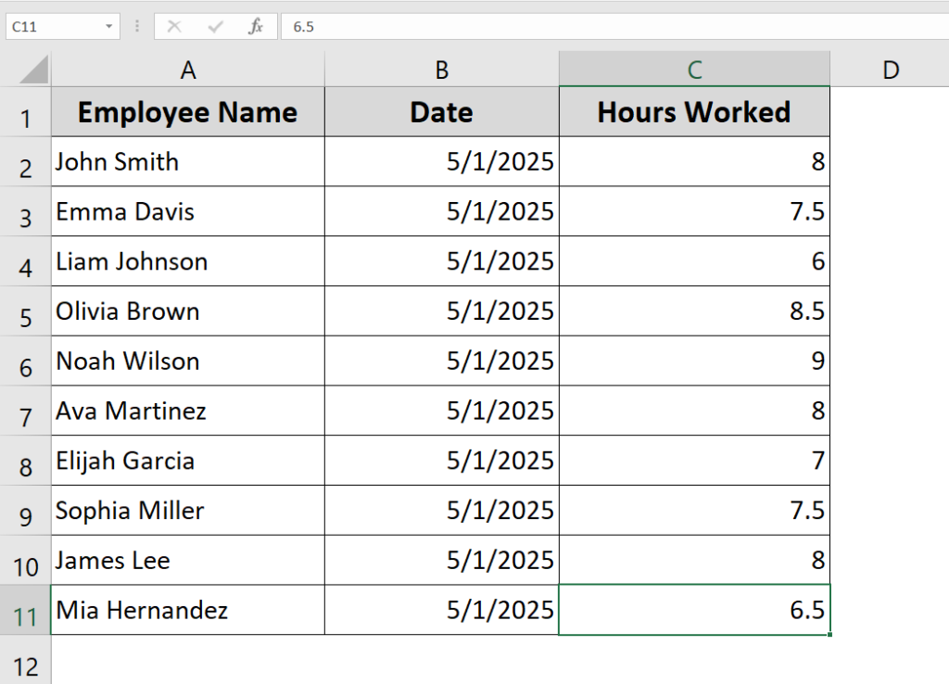
Task: Select the Hours Worked header cell
Action: pos(694,112)
